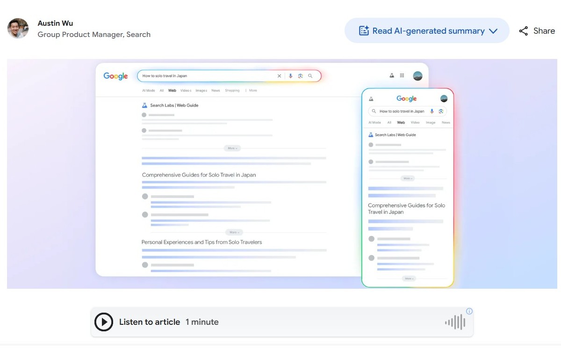Click the Labs flask icon in the desktop header
Image resolution: width=561 pixels, height=351 pixels.
click(x=392, y=75)
